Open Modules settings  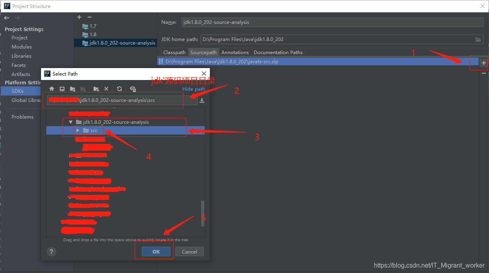22,47
